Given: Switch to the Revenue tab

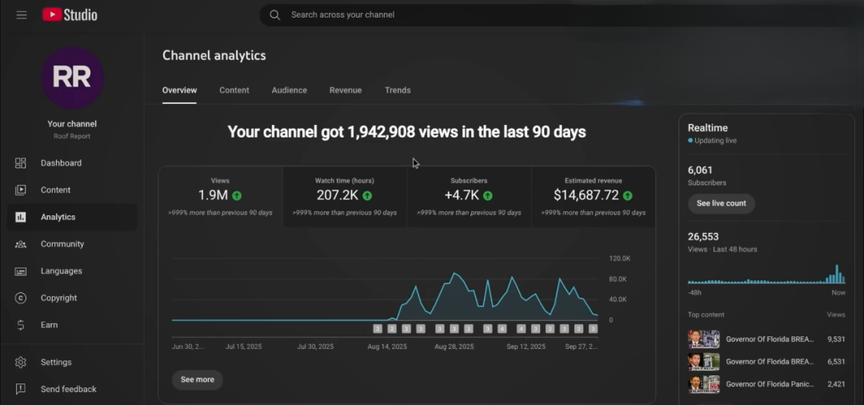Looking at the screenshot, I should coord(346,90).
